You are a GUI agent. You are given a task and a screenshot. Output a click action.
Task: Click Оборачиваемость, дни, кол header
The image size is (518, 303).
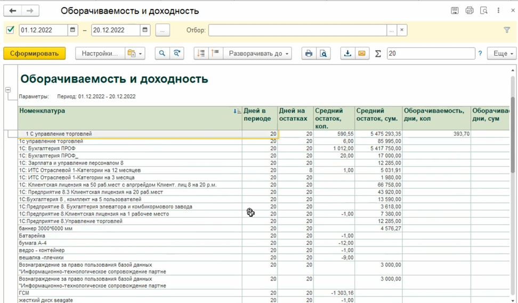pyautogui.click(x=437, y=118)
